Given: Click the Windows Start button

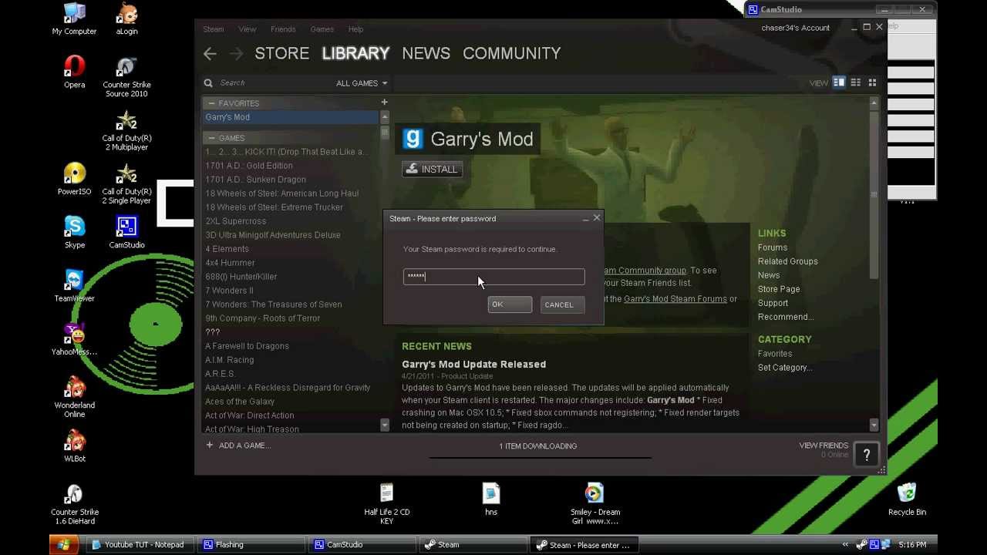Looking at the screenshot, I should [63, 545].
